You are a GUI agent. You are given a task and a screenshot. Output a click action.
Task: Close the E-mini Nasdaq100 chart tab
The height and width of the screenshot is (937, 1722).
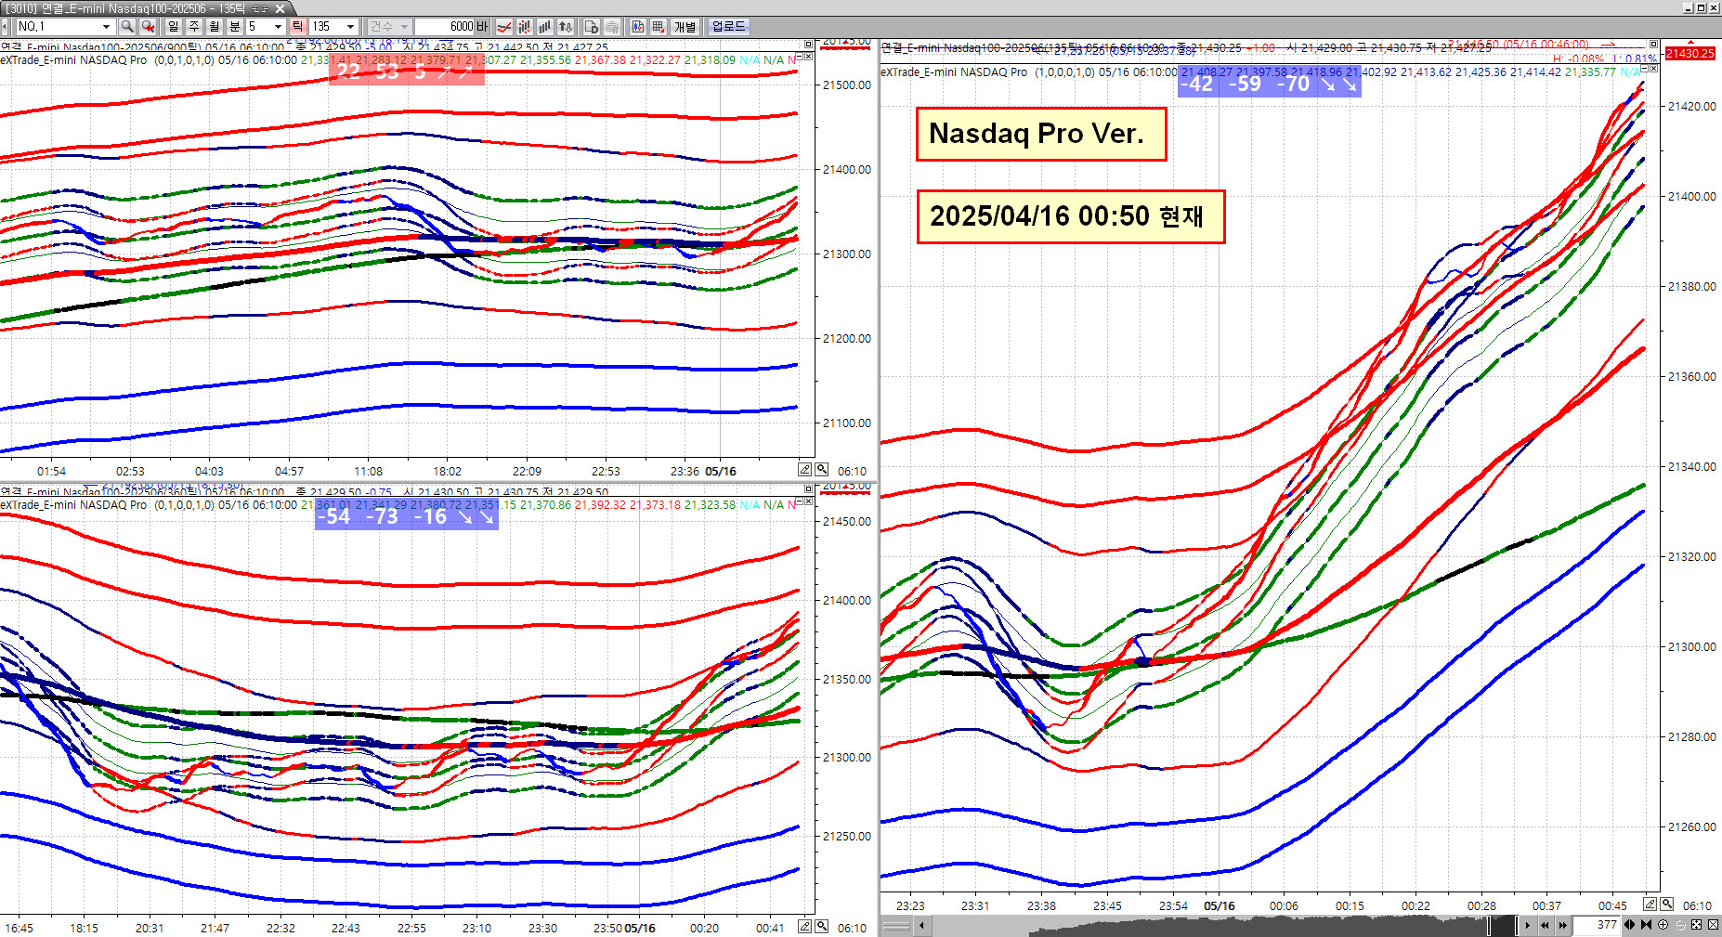point(280,8)
